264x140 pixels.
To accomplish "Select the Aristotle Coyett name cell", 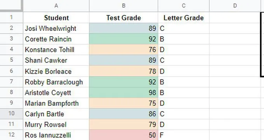I will (56, 93).
